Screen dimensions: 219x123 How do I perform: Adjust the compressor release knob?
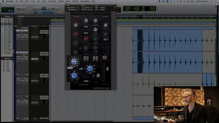(95, 30)
